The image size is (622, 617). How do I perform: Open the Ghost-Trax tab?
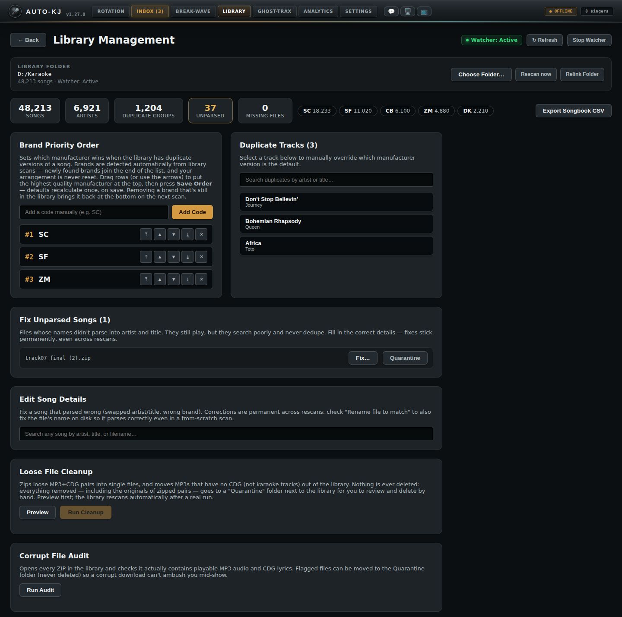(275, 11)
